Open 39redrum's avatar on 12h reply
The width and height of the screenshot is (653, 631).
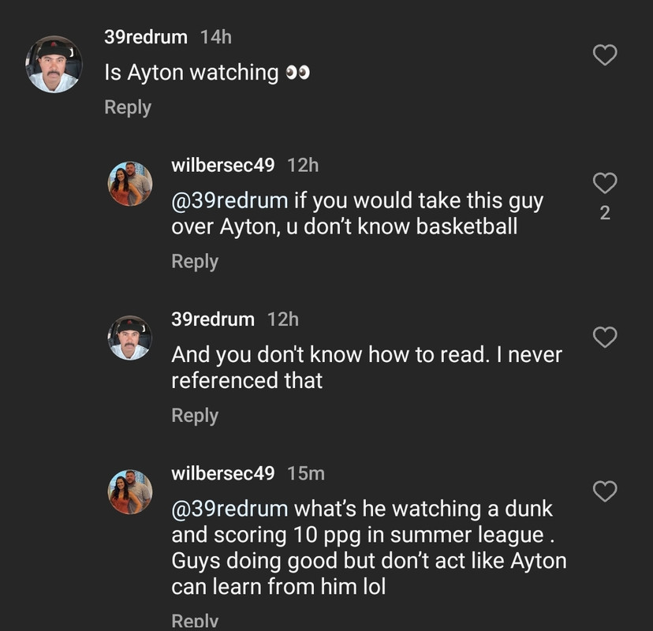[x=129, y=338]
